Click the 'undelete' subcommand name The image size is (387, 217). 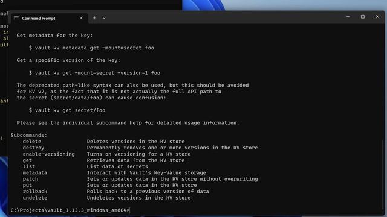(x=35, y=198)
